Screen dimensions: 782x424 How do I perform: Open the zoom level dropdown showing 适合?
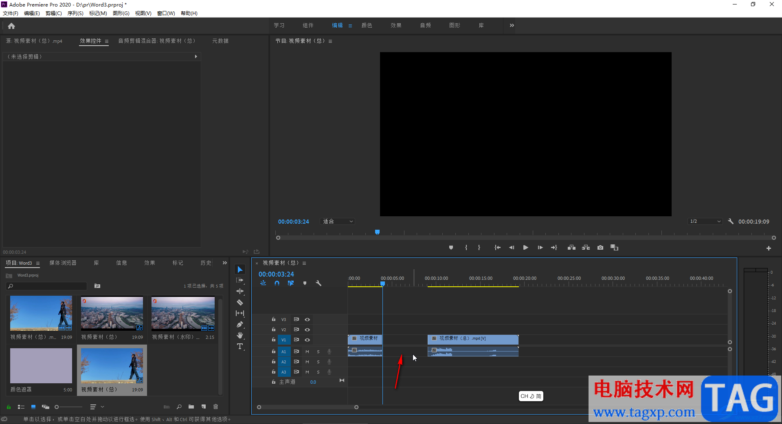[338, 222]
